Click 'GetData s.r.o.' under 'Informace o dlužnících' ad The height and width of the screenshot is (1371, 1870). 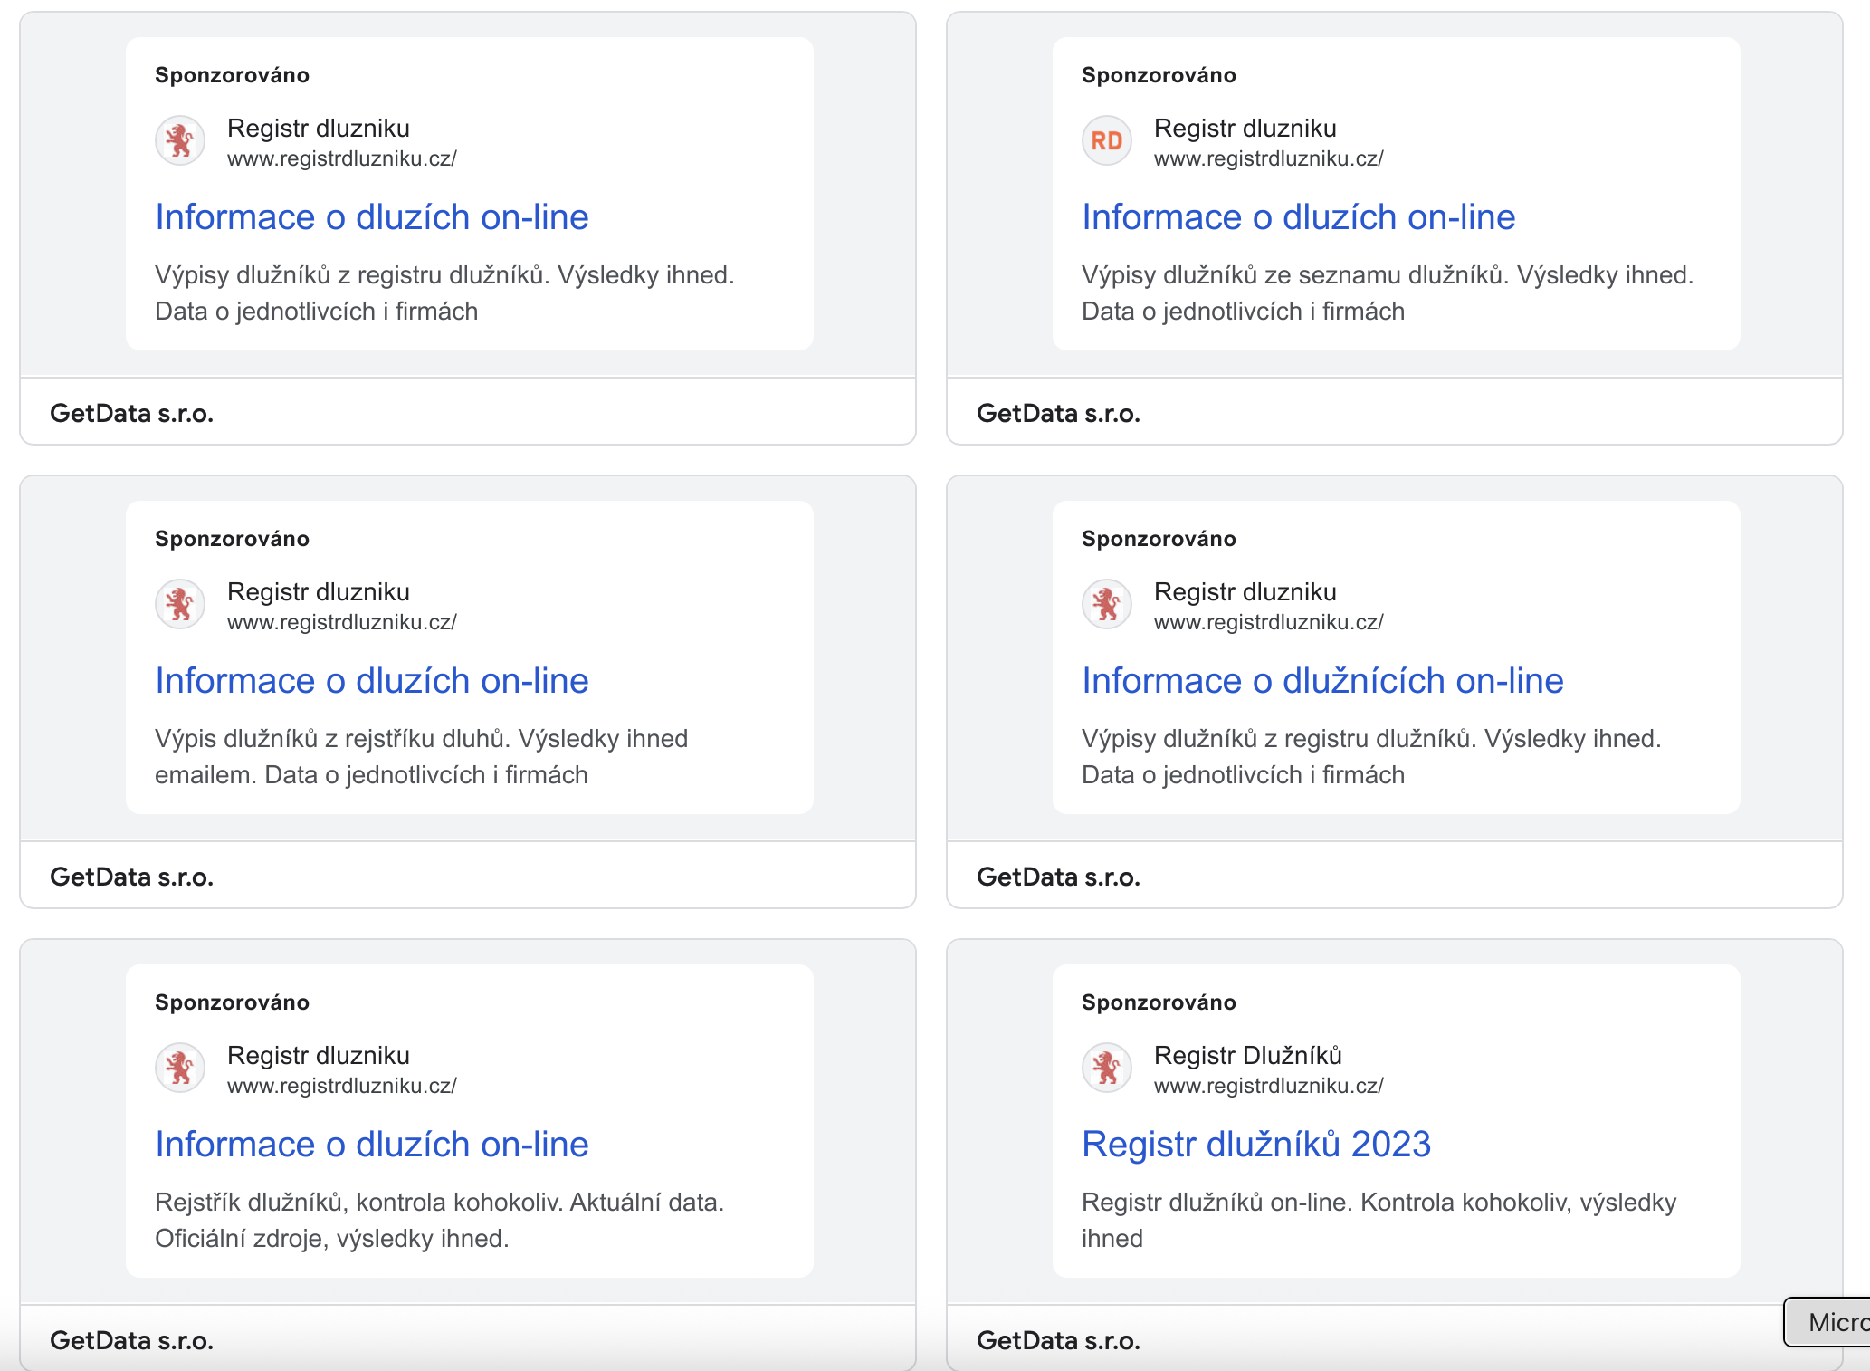click(1058, 877)
